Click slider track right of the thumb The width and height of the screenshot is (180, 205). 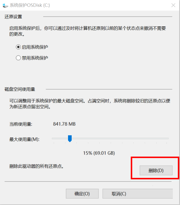point(120,139)
